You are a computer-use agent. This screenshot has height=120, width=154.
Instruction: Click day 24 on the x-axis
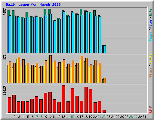pos(113,117)
